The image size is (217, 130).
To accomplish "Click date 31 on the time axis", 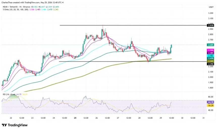I will pos(203,118).
